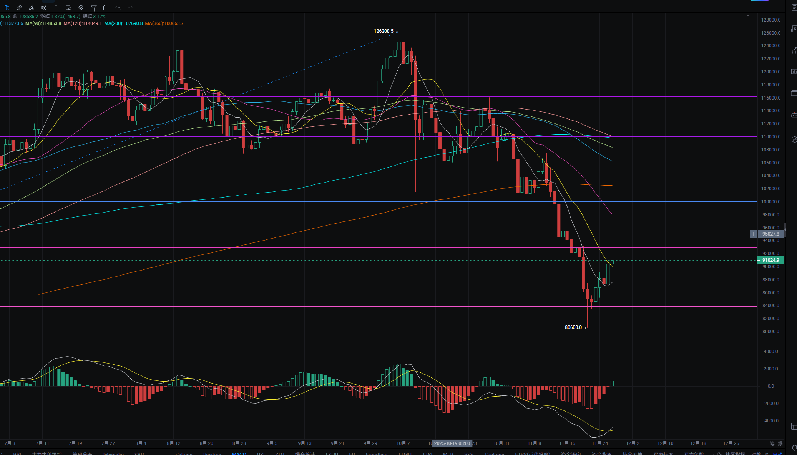Expand main indicator list arrow after SAR
797x455 pixels.
(x=153, y=454)
